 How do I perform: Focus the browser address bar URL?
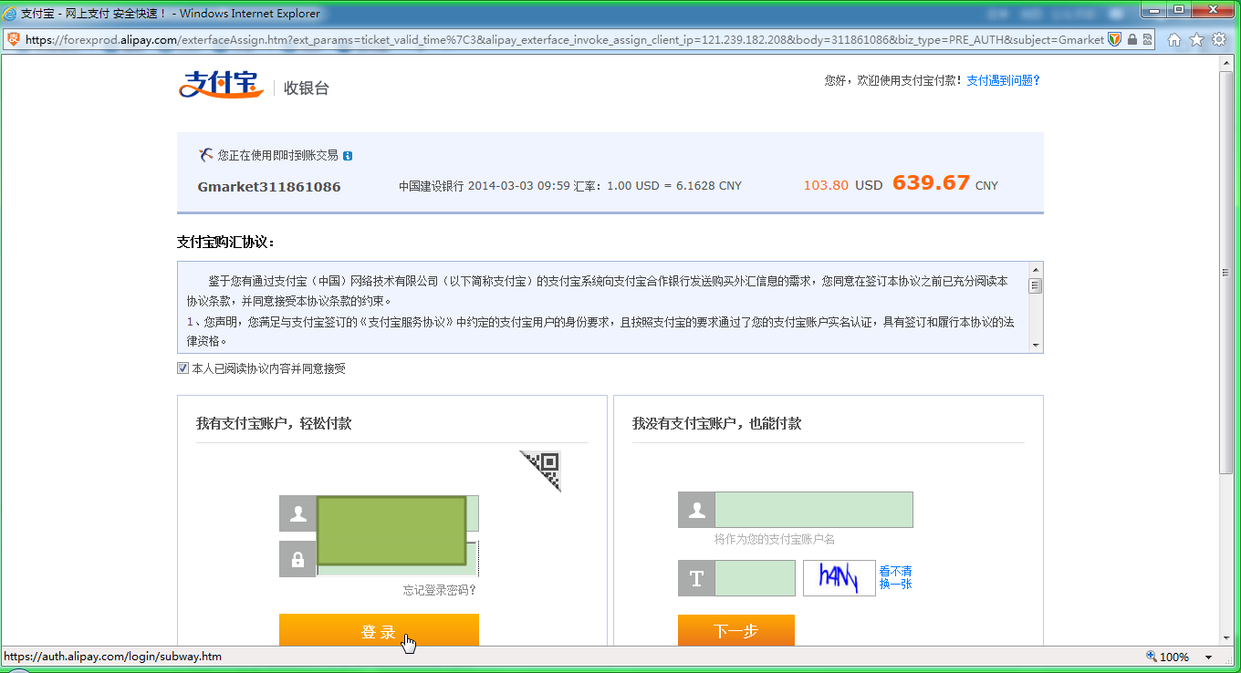click(x=565, y=40)
